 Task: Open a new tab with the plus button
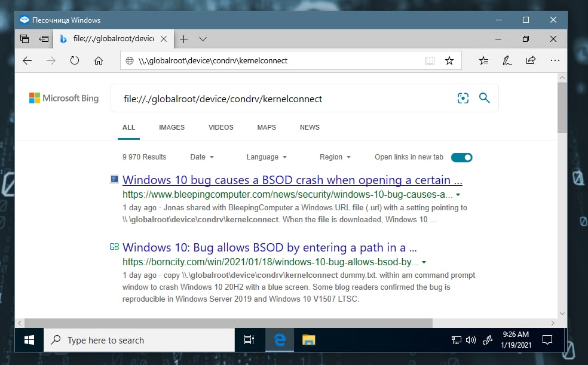[184, 39]
